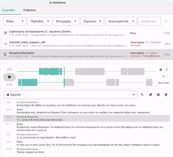Viewport: 173px width, 157px height.
Task: Open the Ρυθμίσεις tab
Action: coord(29,10)
